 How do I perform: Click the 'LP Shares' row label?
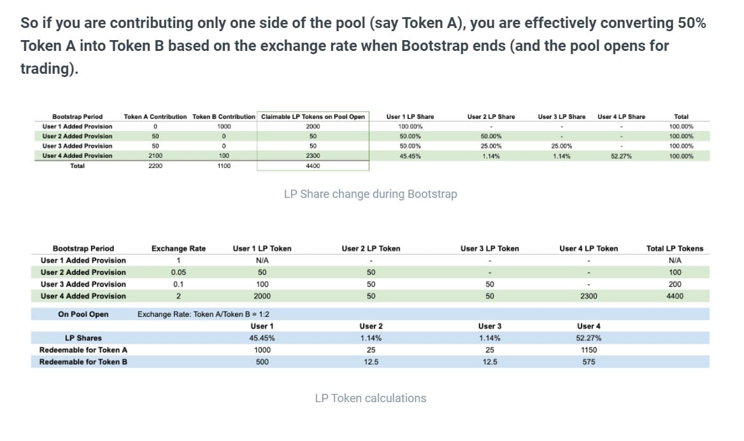point(83,338)
